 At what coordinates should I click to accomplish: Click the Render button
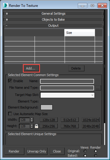(14, 151)
